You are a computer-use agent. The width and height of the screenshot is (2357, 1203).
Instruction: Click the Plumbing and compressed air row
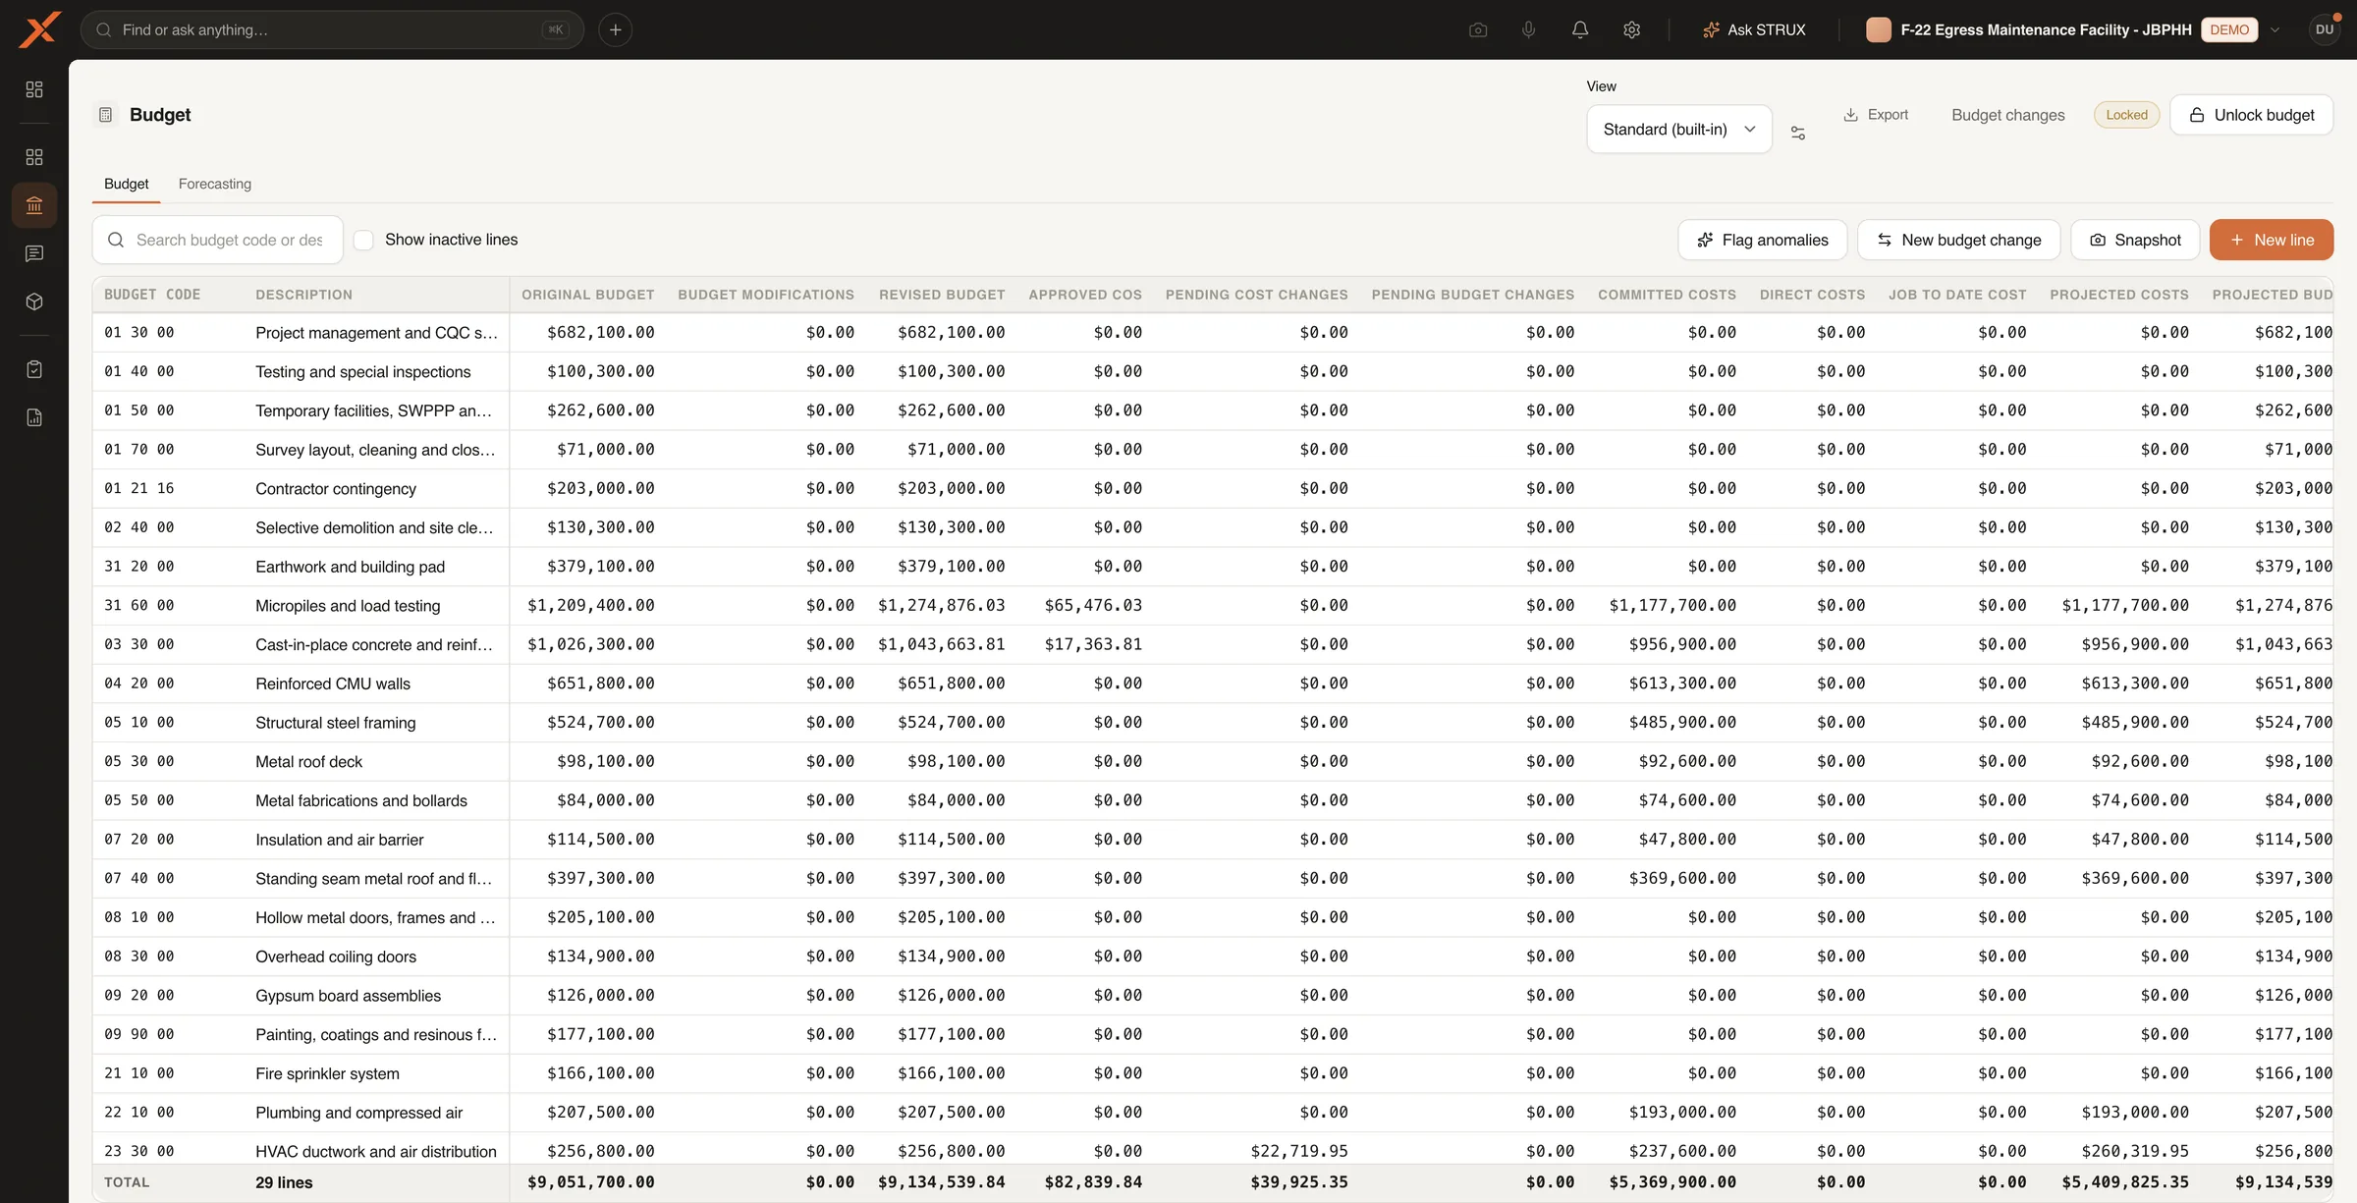[x=1213, y=1112]
